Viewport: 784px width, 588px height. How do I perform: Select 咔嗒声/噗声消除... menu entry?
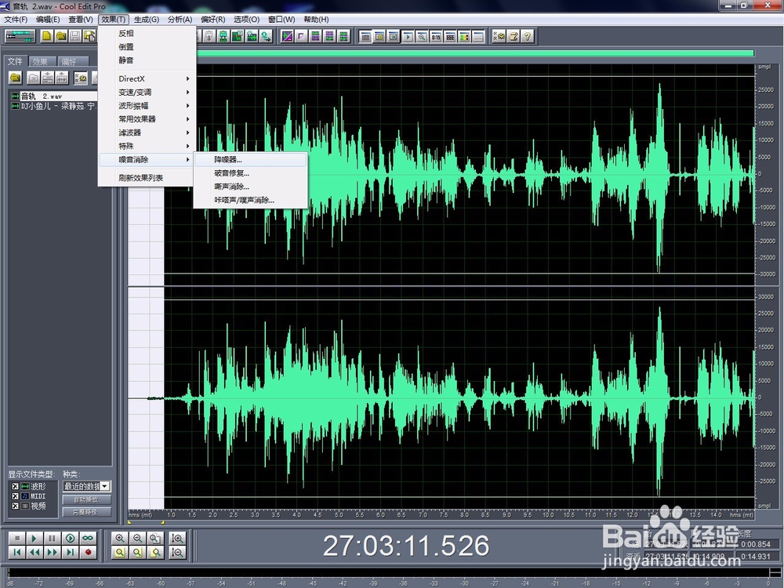pos(251,200)
